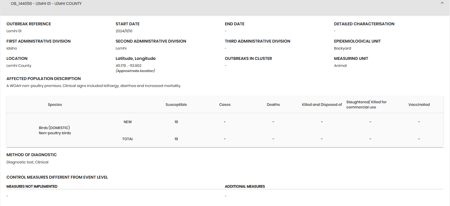This screenshot has height=206, width=450.
Task: Click the start date 2024/11/10
Action: click(124, 31)
